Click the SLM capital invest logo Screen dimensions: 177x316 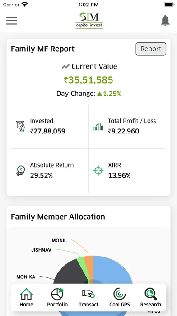pos(89,20)
